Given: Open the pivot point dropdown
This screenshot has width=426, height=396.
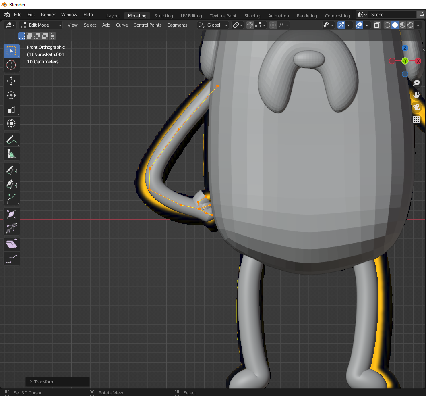Looking at the screenshot, I should tap(238, 25).
